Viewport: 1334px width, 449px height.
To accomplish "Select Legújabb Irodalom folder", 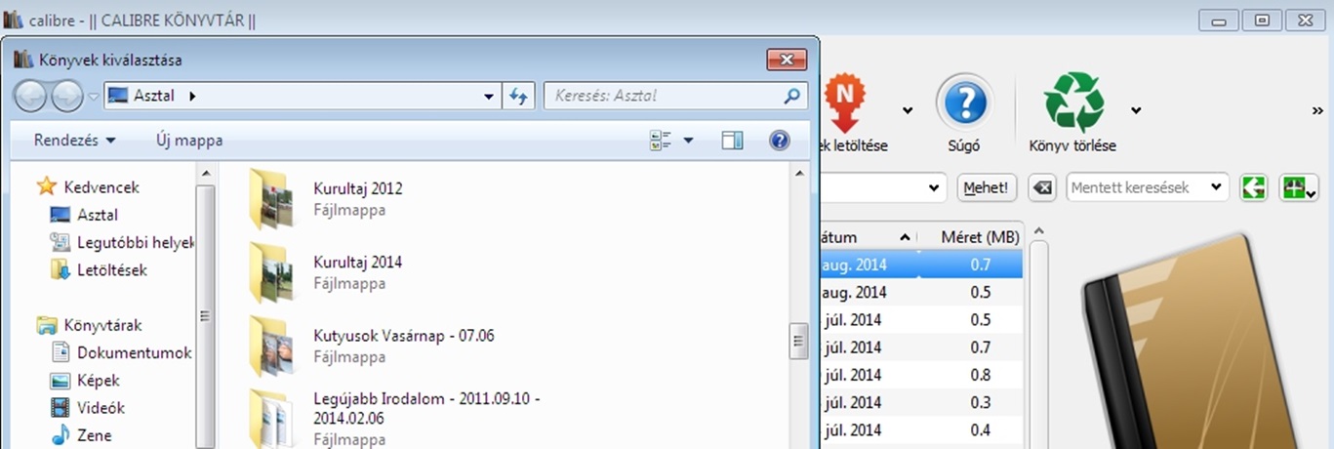I will pos(426,418).
